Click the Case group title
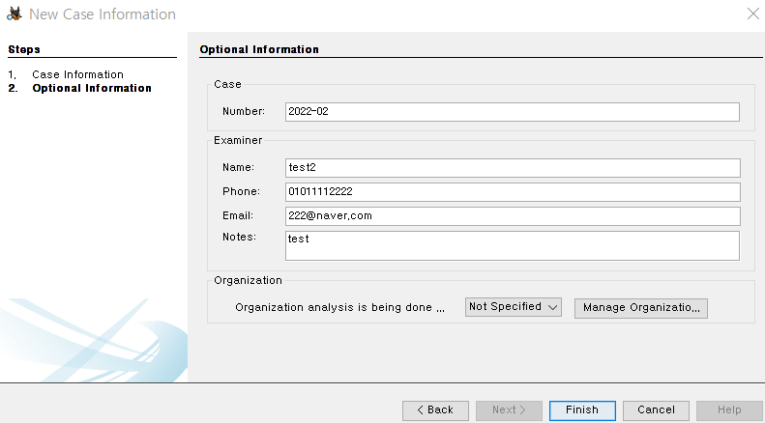The image size is (765, 423). click(227, 84)
